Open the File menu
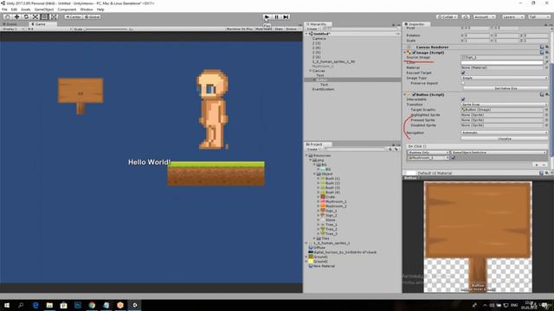 4,10
